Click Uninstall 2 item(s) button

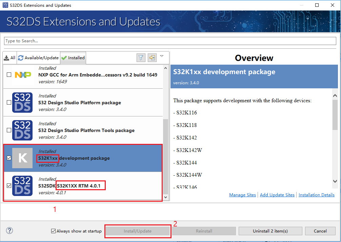tap(270, 231)
